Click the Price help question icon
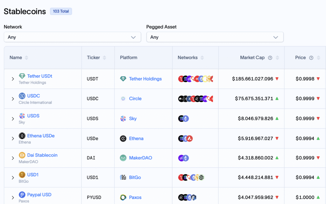 click(311, 58)
